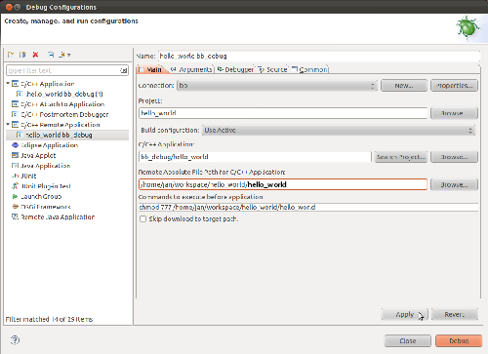This screenshot has height=354, width=488.
Task: Click the Launch Group icon
Action: [x=16, y=196]
